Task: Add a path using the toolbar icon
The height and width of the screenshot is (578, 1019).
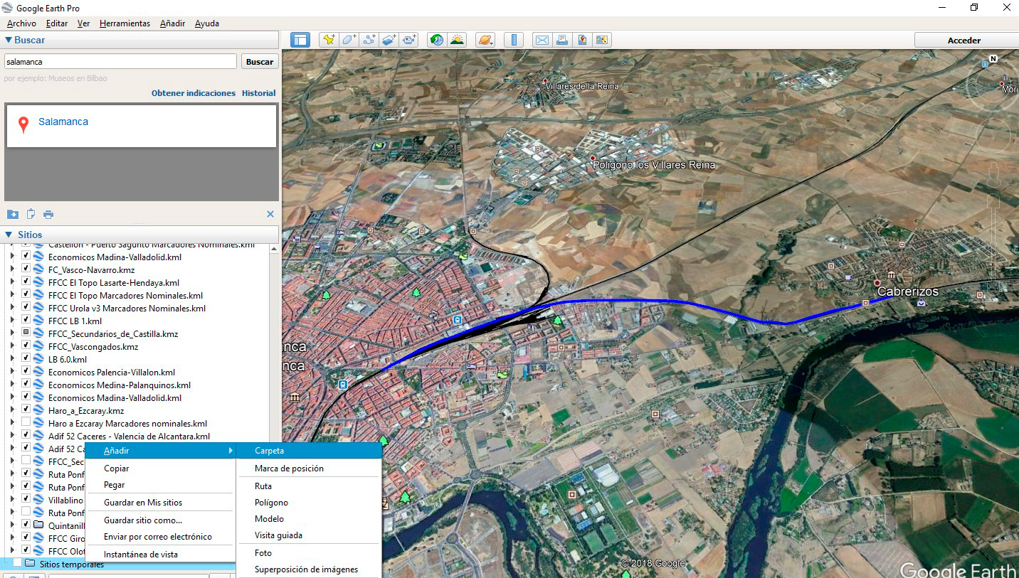Action: click(x=369, y=40)
